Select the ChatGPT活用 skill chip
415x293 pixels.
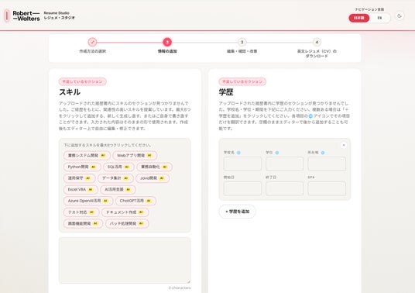click(x=135, y=201)
